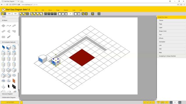Expand the Shape, Color panel

(171, 31)
